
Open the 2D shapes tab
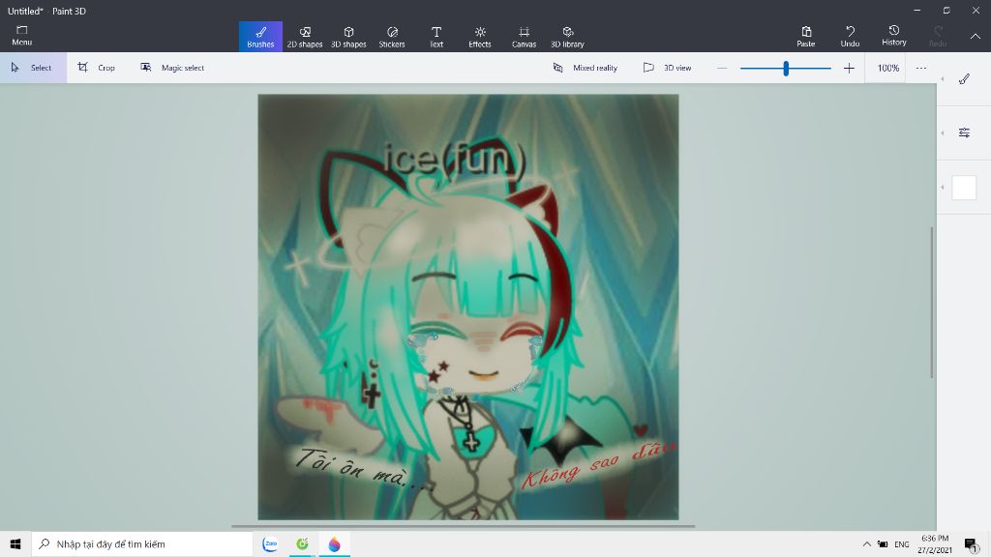tap(305, 37)
